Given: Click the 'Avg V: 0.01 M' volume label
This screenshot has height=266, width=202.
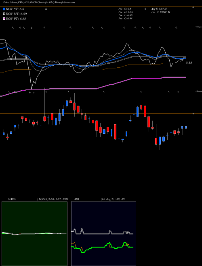Looking at the screenshot, I should point(159,9).
